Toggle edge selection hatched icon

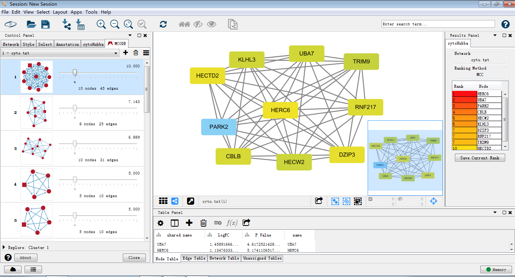coord(346,201)
